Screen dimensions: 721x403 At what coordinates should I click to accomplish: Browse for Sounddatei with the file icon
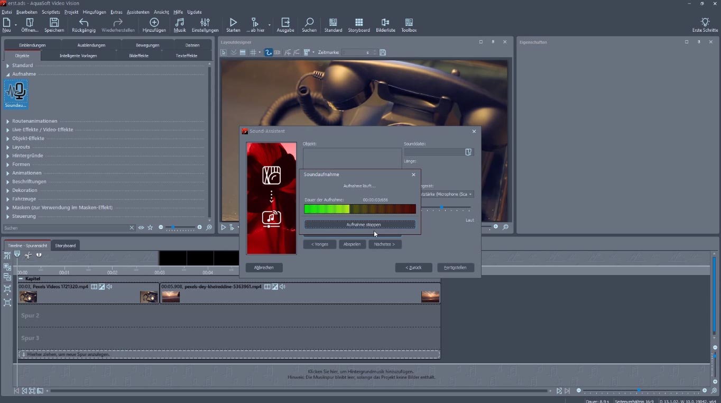[x=468, y=152]
